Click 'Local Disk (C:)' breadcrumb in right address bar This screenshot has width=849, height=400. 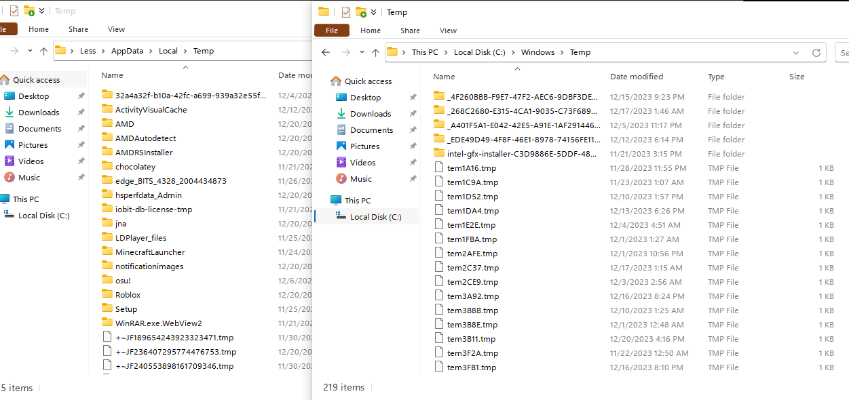coord(480,52)
